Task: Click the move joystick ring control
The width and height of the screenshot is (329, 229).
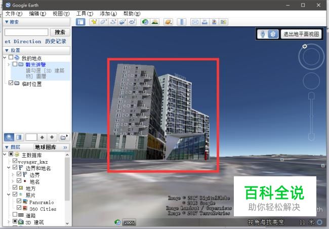Action: click(311, 81)
